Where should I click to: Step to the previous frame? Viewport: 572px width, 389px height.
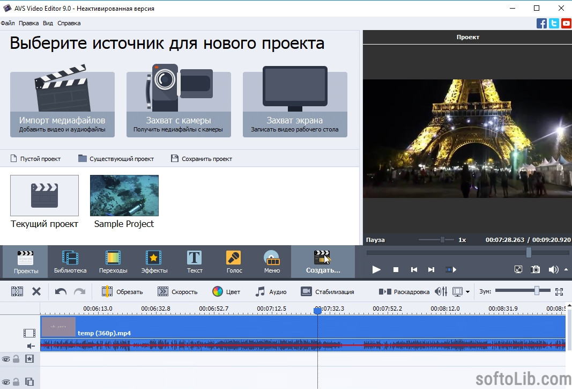[x=414, y=269]
